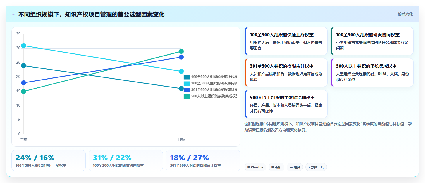The image size is (425, 183).
Task: Open the 500人以上组织的系统集成权重 info card
Action: [372, 72]
